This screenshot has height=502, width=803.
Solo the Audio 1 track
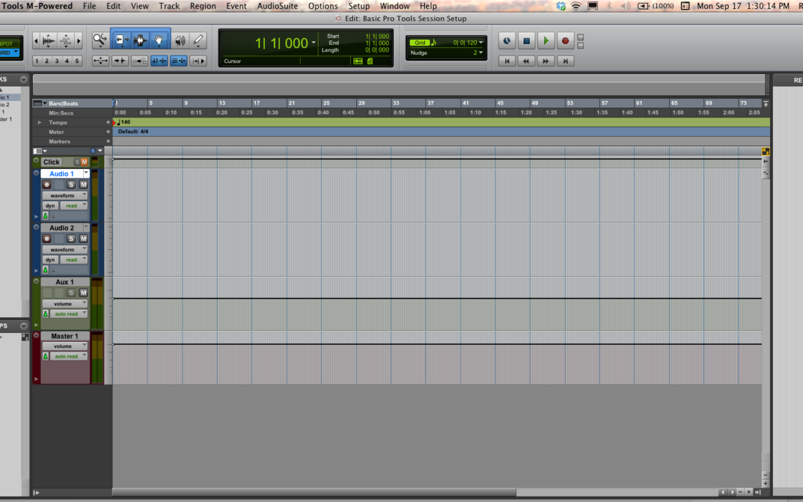[x=71, y=184]
